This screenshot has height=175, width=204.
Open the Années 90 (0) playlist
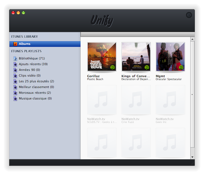(30, 70)
